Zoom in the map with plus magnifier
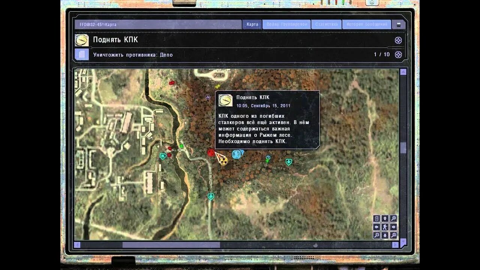The width and height of the screenshot is (480, 270). point(393,235)
